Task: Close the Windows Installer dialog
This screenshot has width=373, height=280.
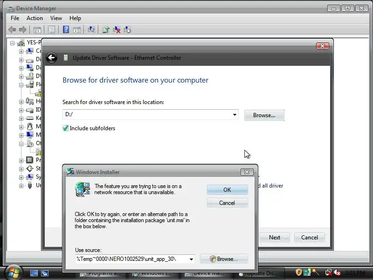Action: tap(247, 172)
